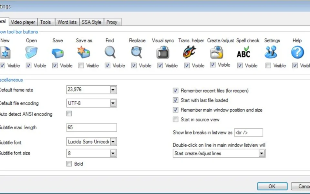Click the Cancel button
310x194 pixels.
pyautogui.click(x=301, y=186)
